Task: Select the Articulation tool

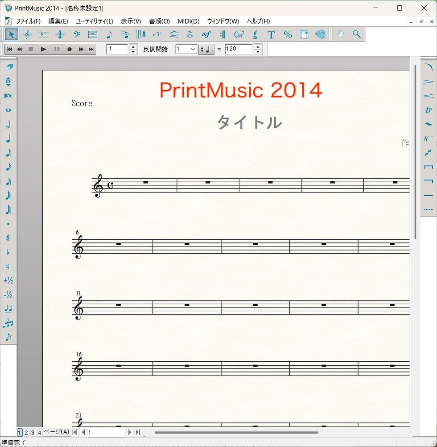Action: [190, 34]
